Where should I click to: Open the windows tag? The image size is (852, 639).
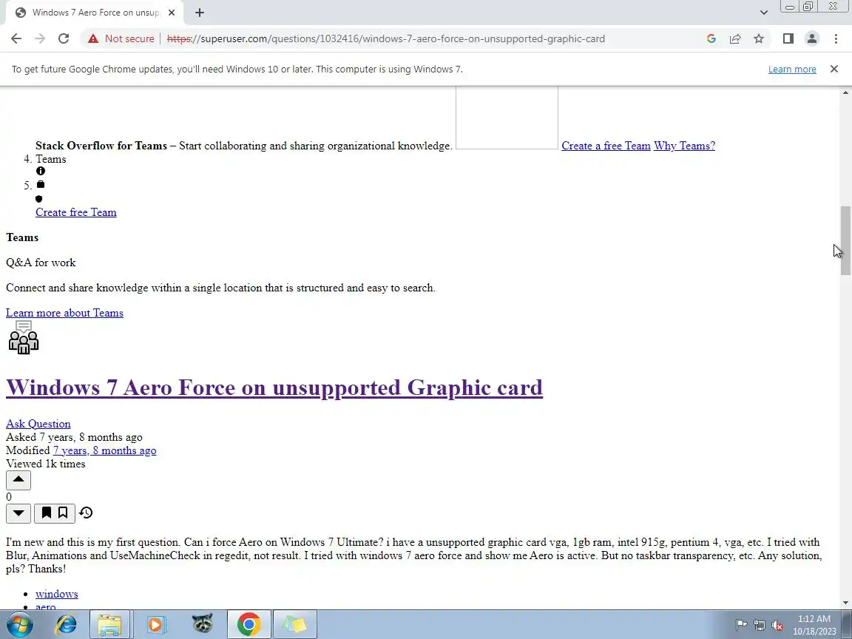56,594
